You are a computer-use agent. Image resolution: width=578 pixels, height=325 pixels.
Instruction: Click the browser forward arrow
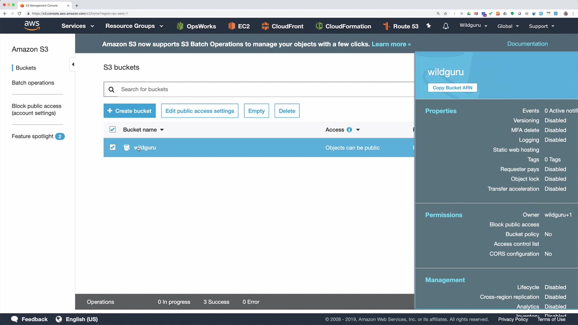click(x=12, y=14)
